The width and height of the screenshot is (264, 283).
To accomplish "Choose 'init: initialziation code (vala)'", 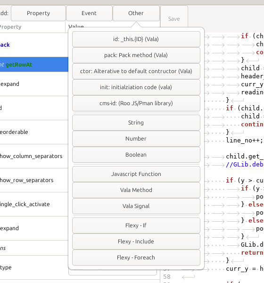I will (x=136, y=87).
